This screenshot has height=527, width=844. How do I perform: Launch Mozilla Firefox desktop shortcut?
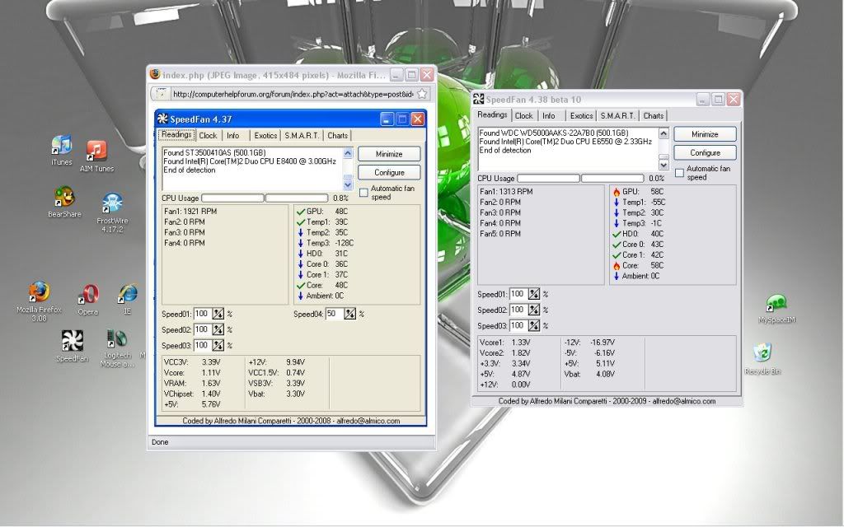point(39,294)
